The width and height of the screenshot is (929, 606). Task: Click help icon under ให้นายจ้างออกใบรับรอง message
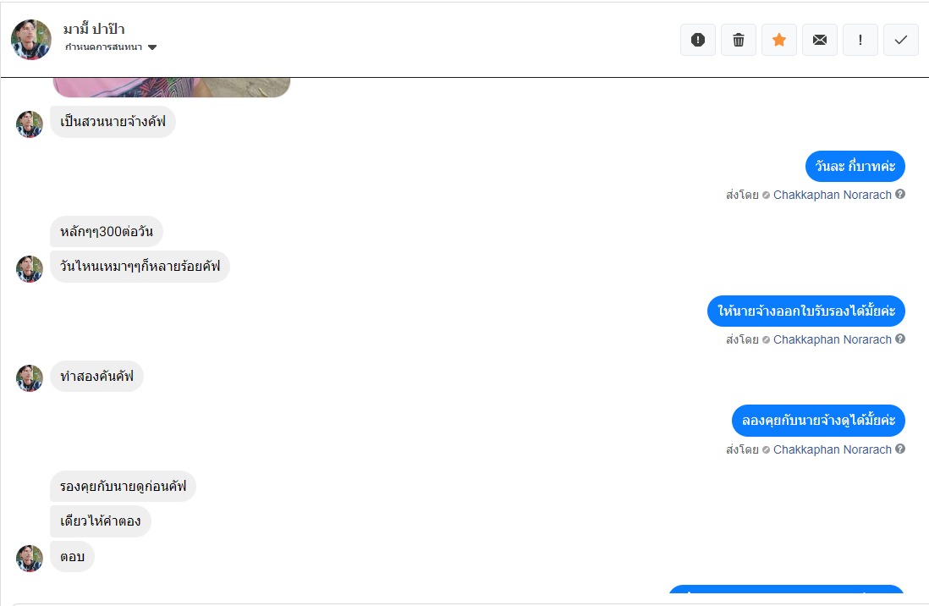pyautogui.click(x=900, y=339)
